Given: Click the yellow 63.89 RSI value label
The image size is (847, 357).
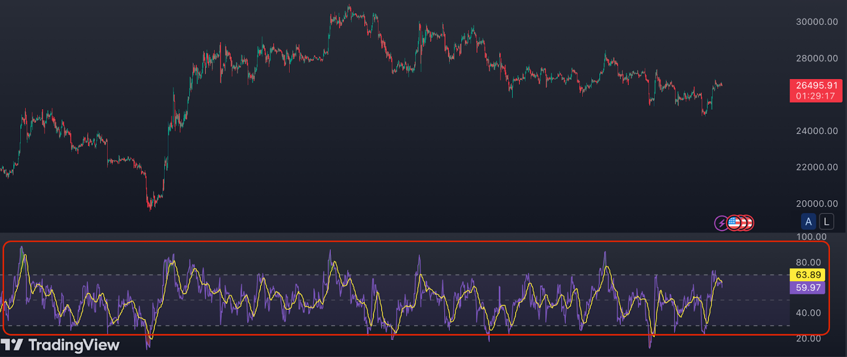Looking at the screenshot, I should (808, 275).
